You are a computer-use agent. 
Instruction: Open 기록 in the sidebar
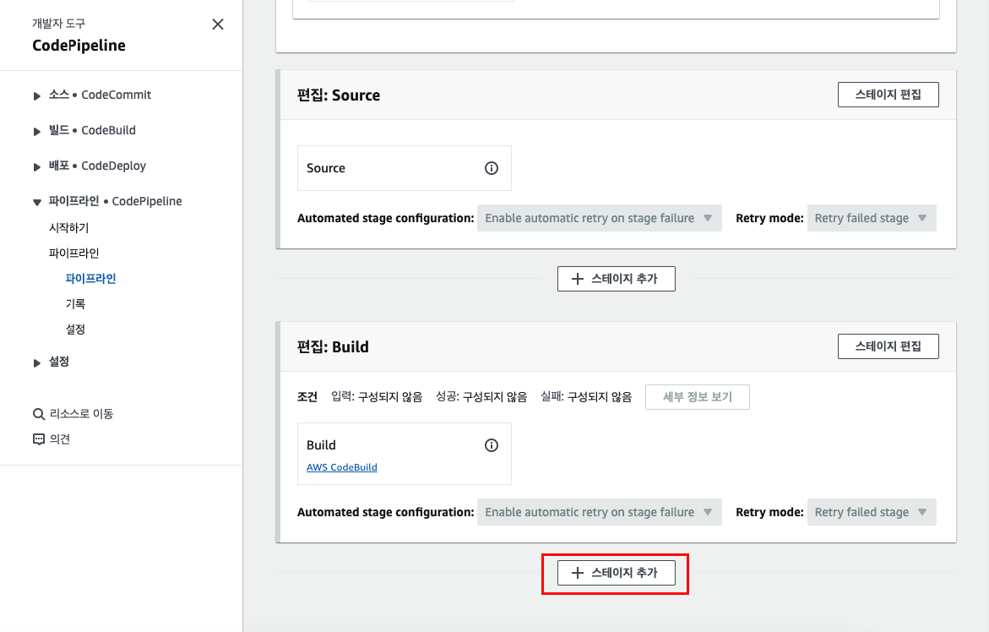[75, 303]
